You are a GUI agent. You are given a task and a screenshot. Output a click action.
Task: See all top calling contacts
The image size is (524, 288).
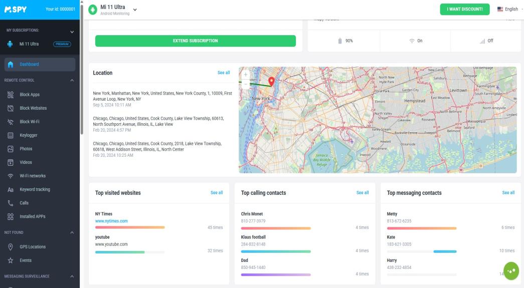tap(362, 193)
